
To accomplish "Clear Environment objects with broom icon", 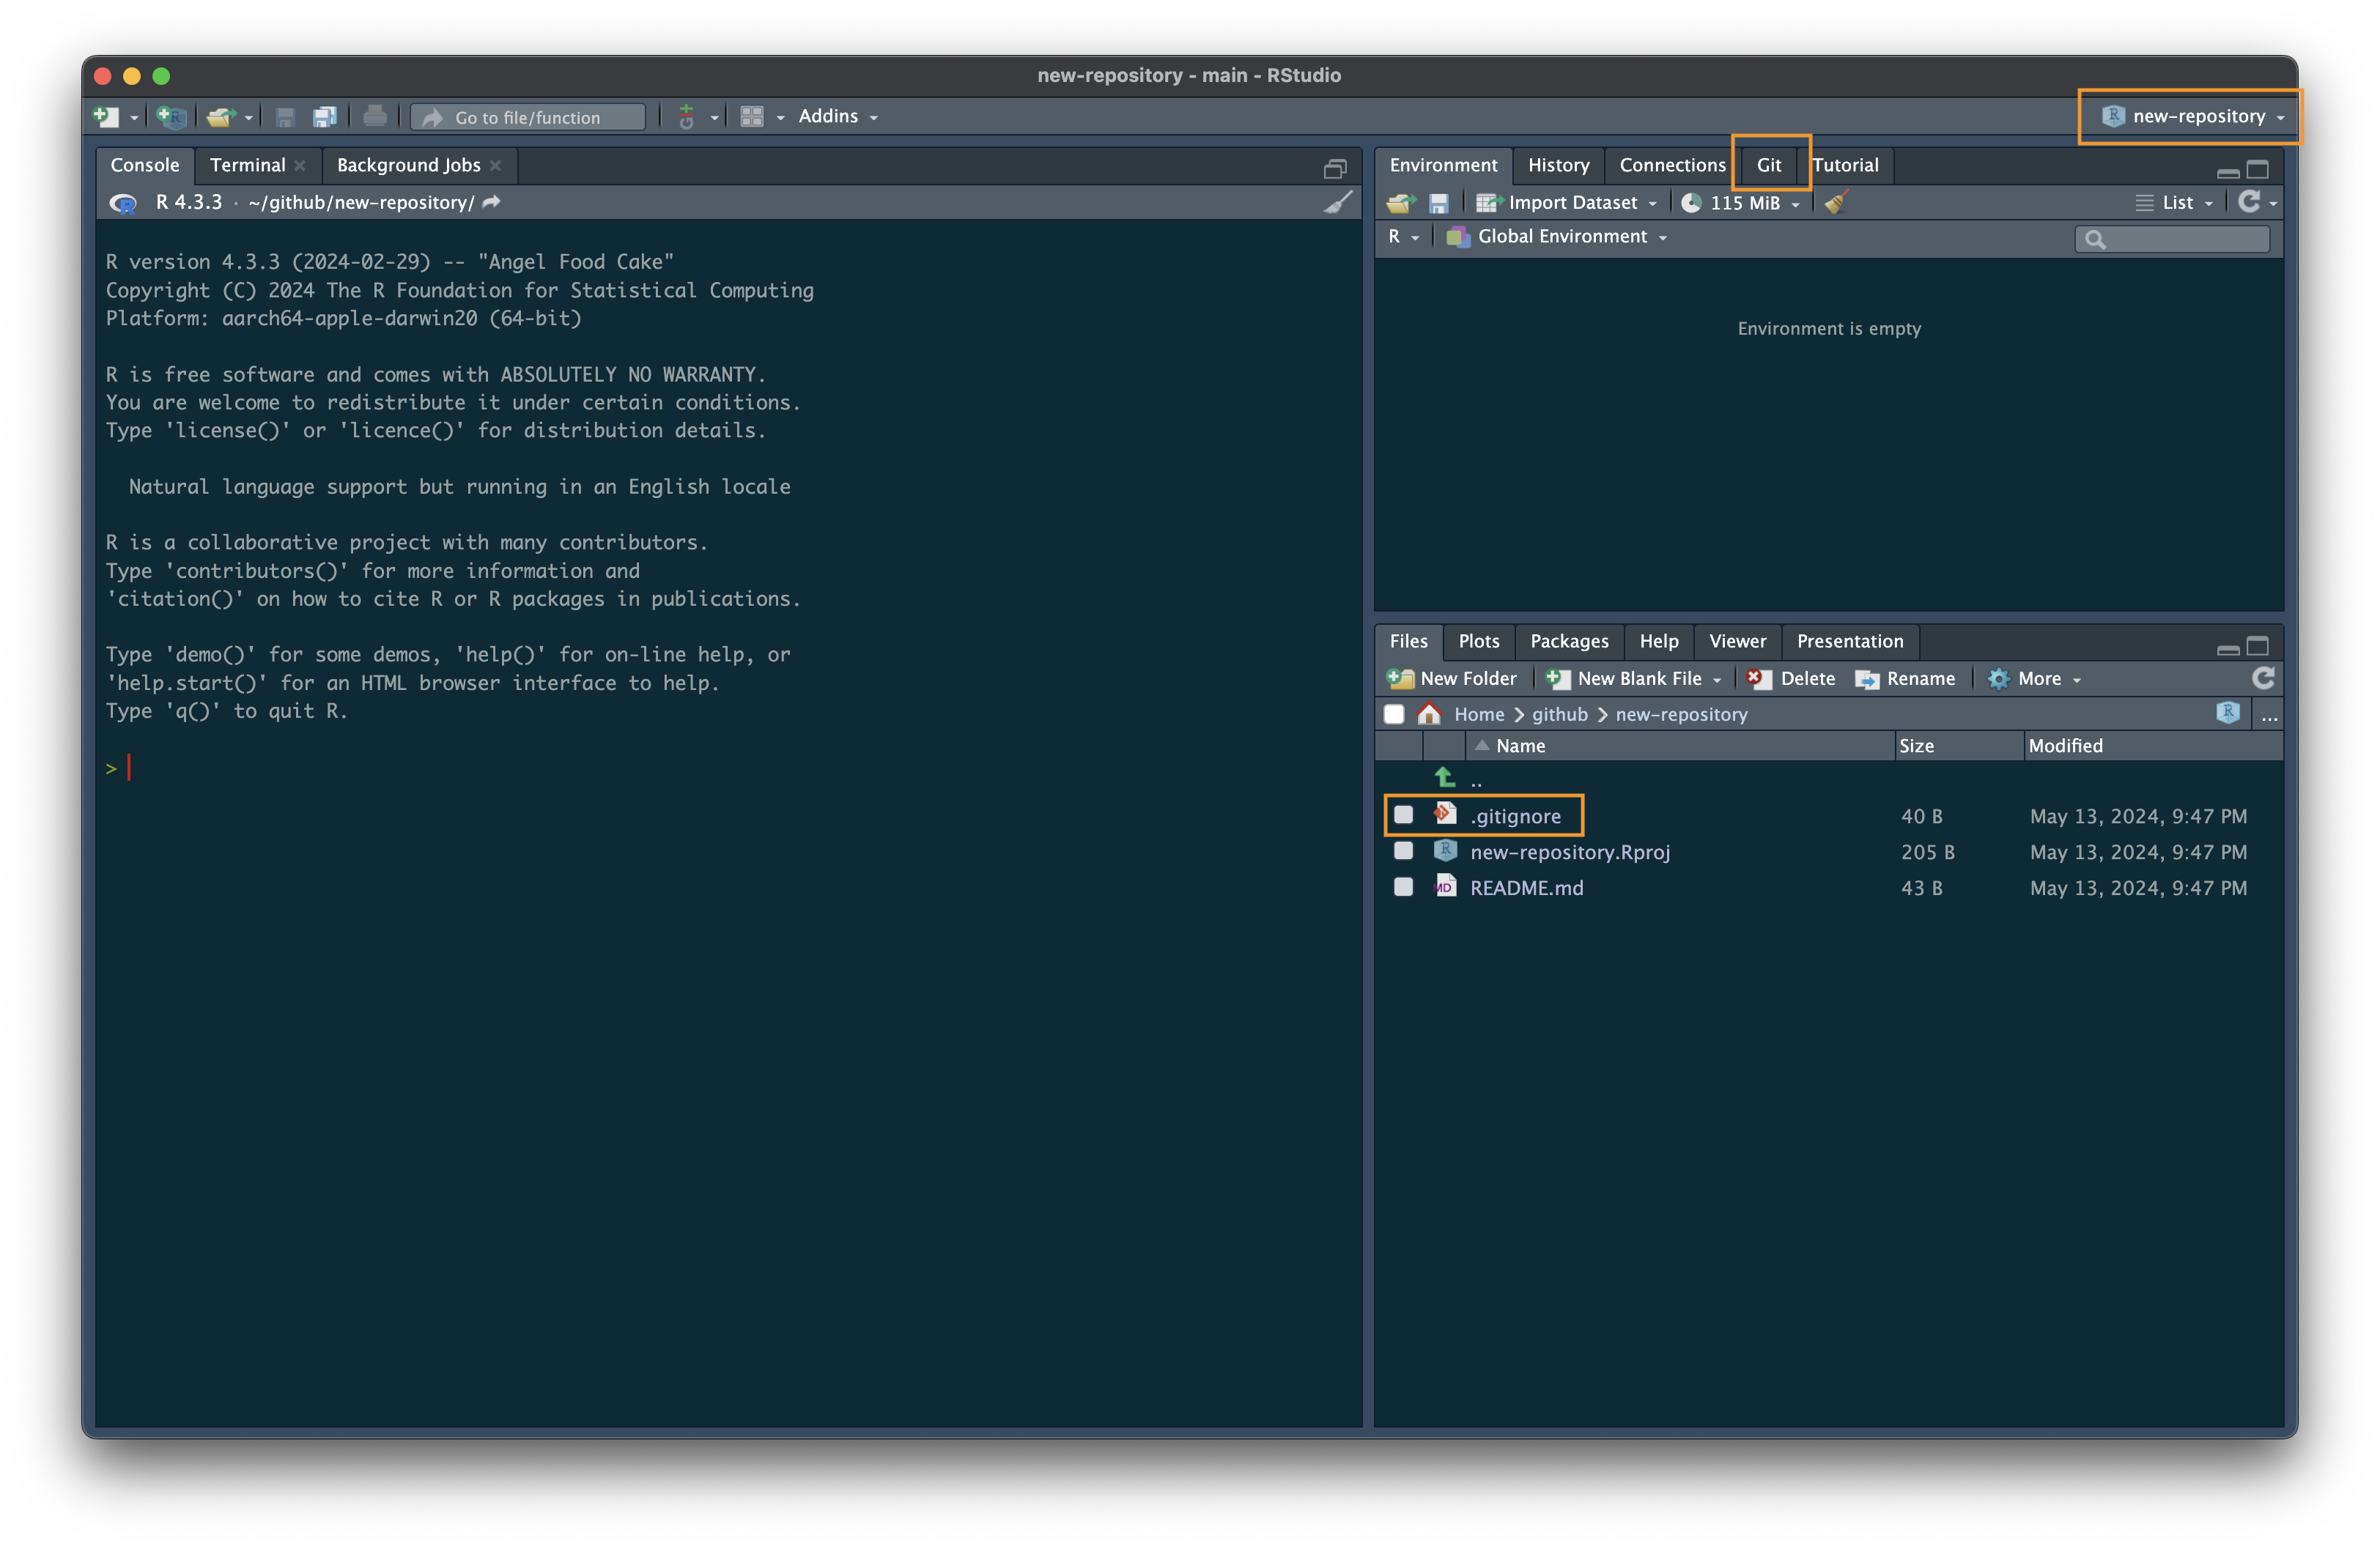I will pyautogui.click(x=1835, y=204).
